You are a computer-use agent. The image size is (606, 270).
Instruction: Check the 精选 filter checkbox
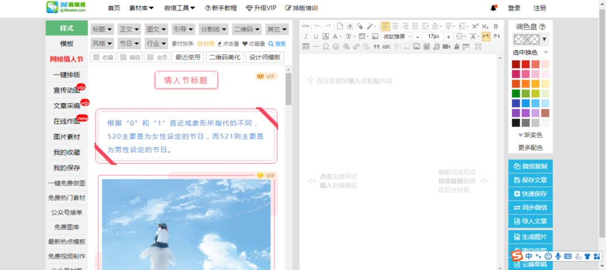123,57
